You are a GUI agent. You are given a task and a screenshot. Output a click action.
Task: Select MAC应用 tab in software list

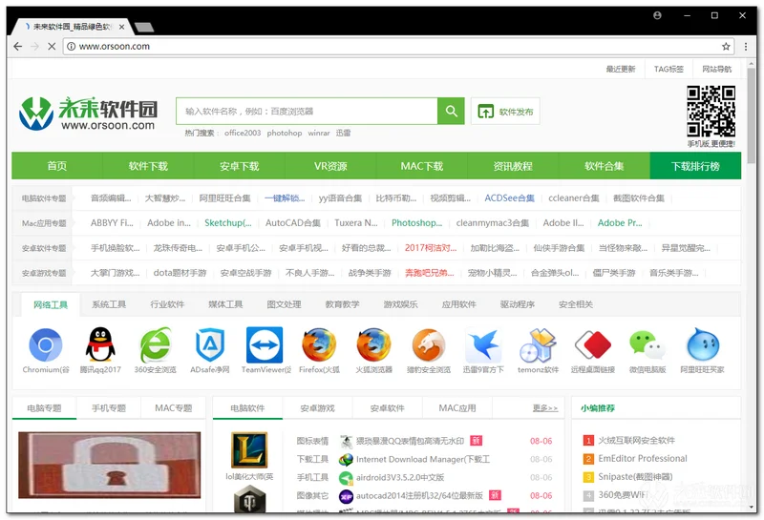click(x=457, y=408)
